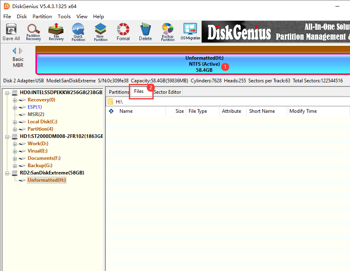Expand the Work(D:) partition node
Screen dimensions: 350x271
pyautogui.click(x=15, y=144)
